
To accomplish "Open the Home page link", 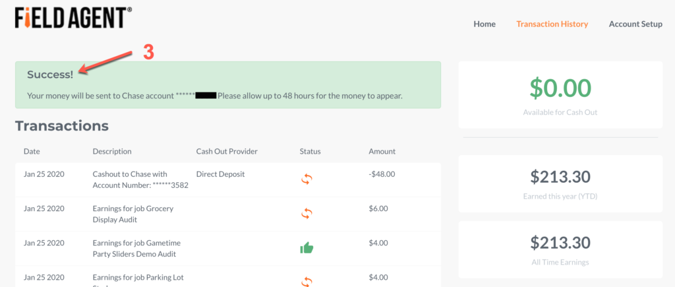I will [x=484, y=24].
